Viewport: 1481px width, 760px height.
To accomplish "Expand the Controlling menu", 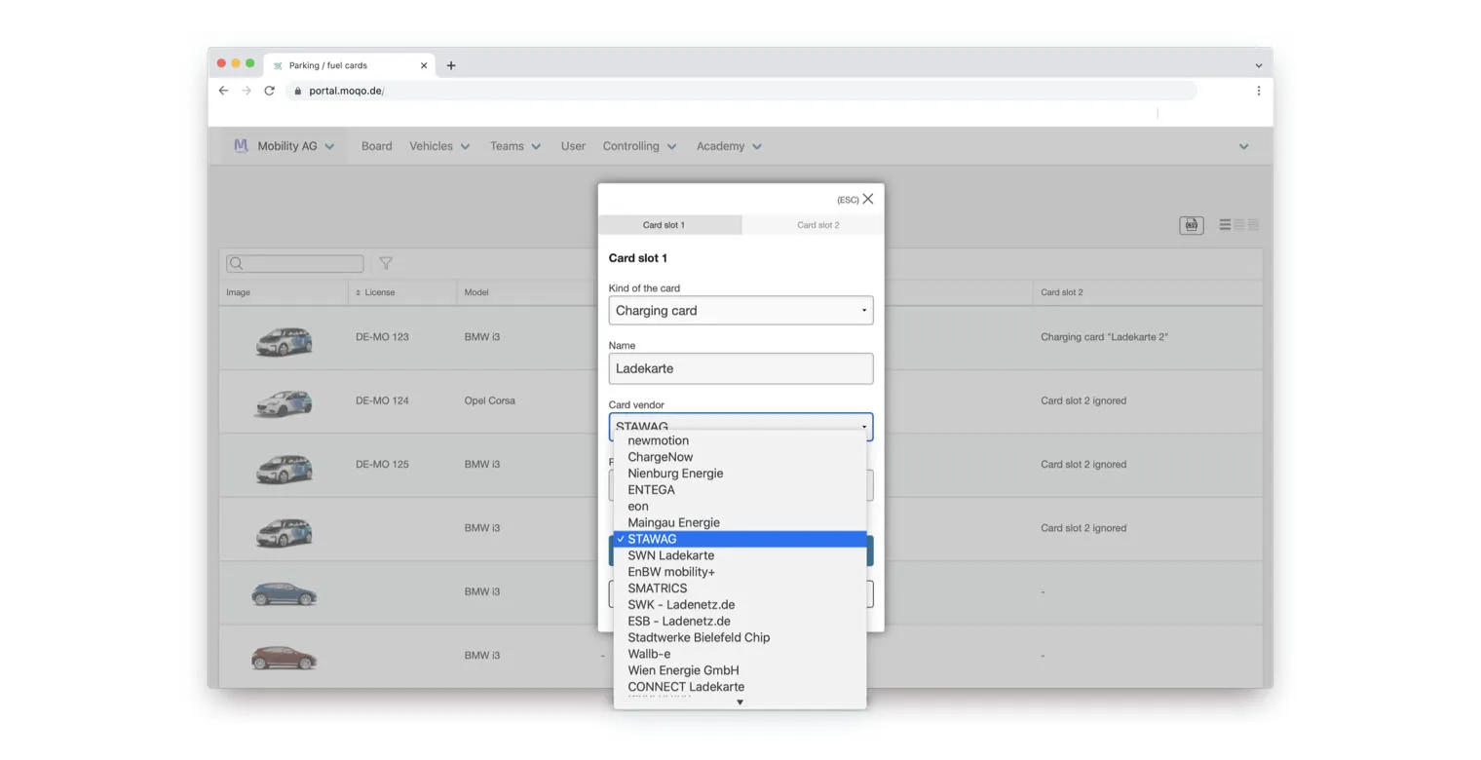I will [x=639, y=146].
